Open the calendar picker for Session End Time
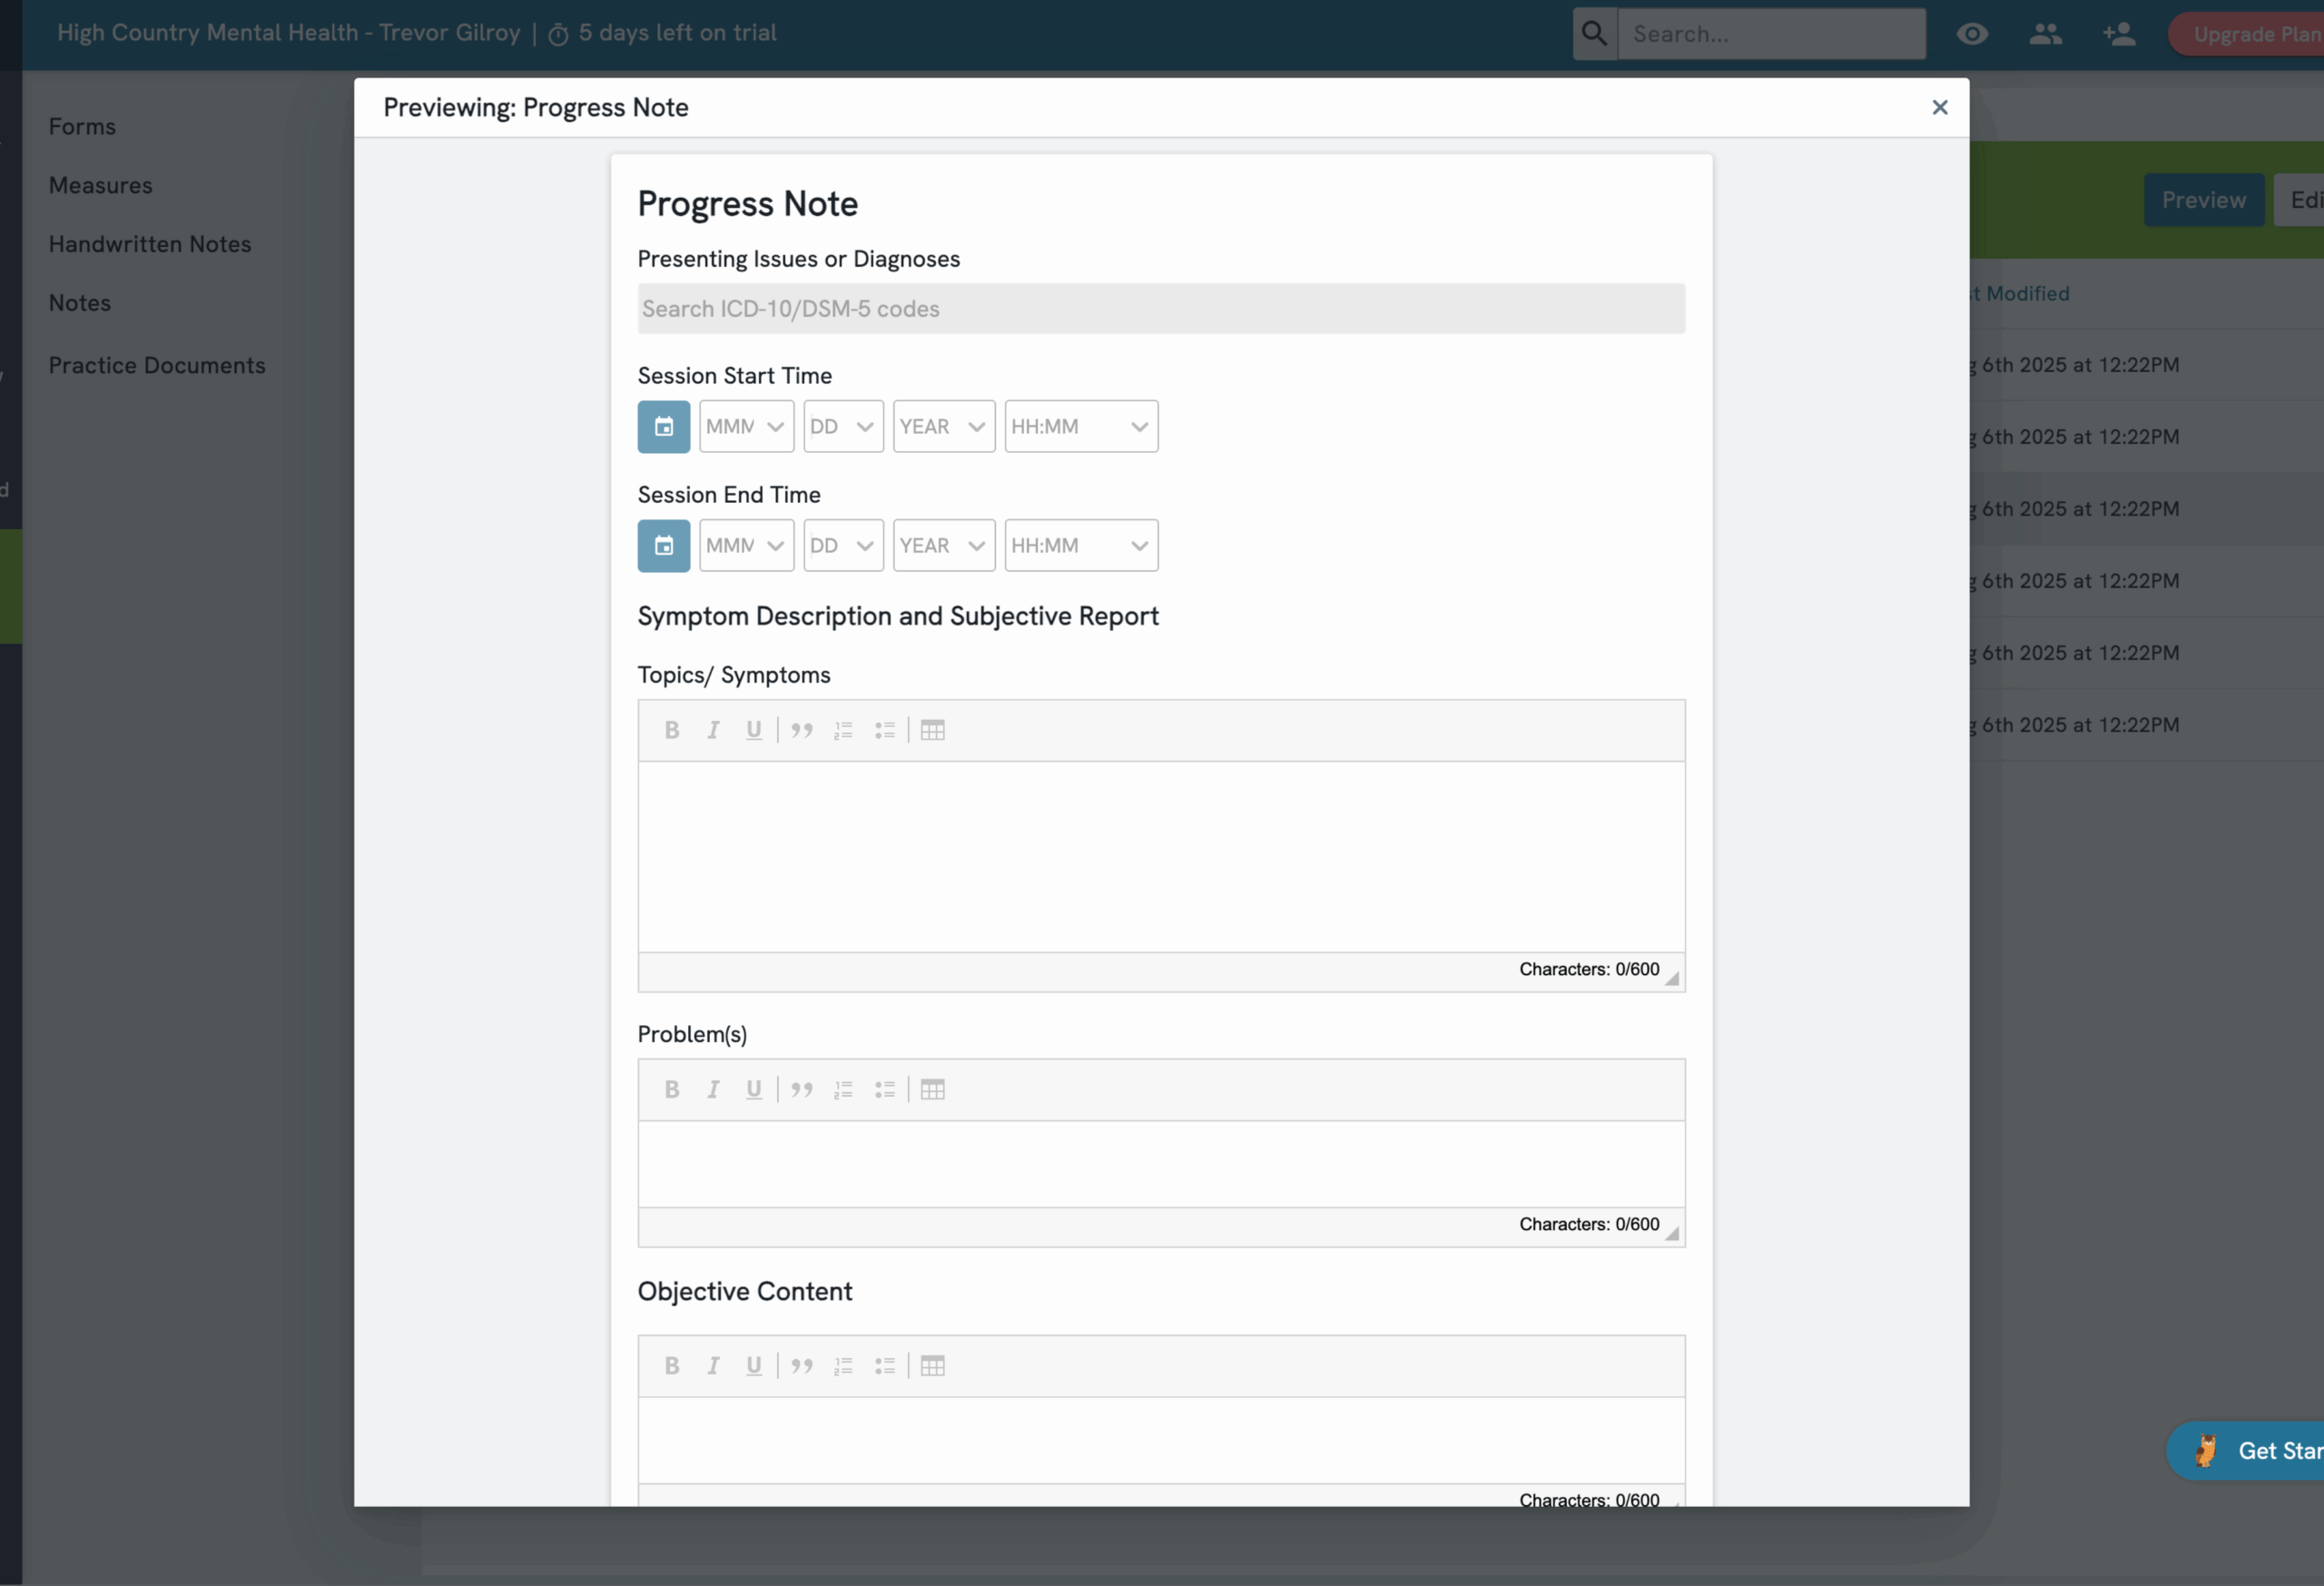The width and height of the screenshot is (2324, 1586). tap(664, 546)
